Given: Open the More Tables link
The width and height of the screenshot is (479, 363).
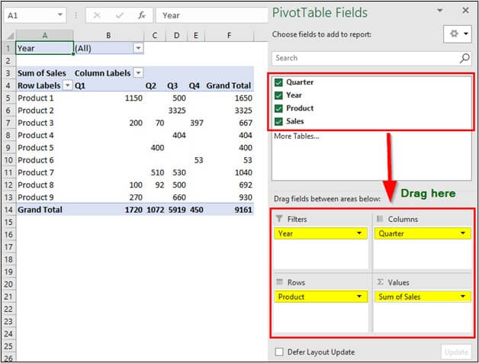Looking at the screenshot, I should coord(296,136).
